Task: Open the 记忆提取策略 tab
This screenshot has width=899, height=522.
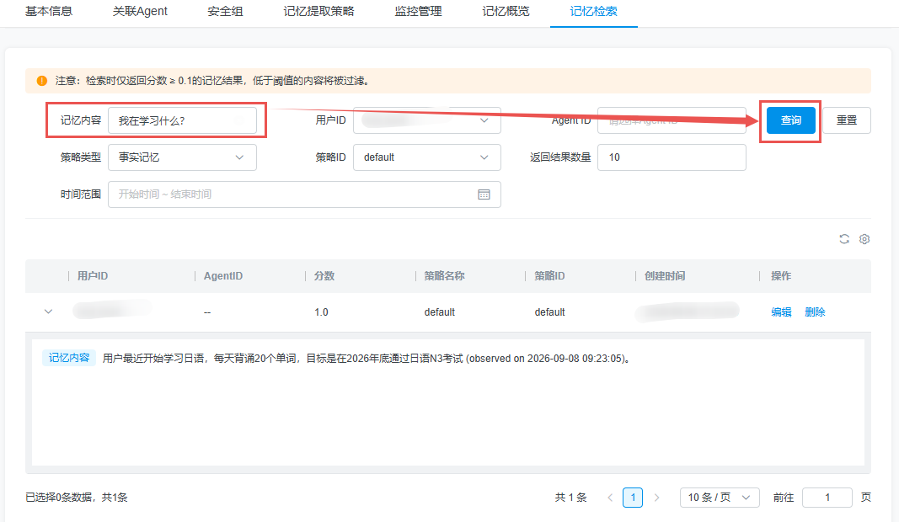Action: (318, 12)
